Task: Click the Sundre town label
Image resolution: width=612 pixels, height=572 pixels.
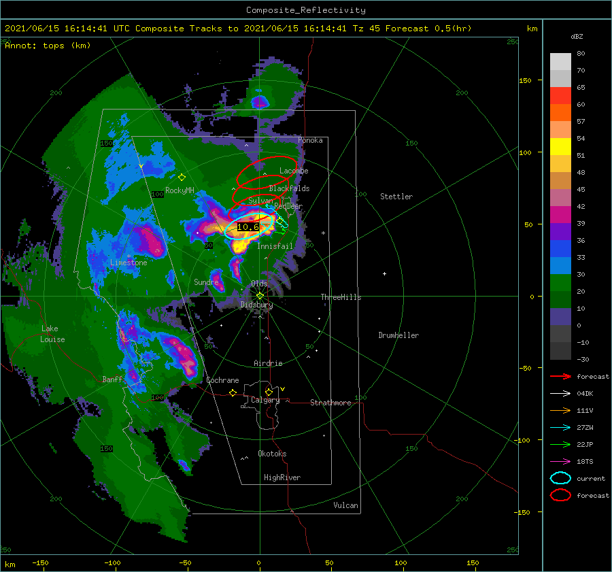Action: (x=206, y=282)
